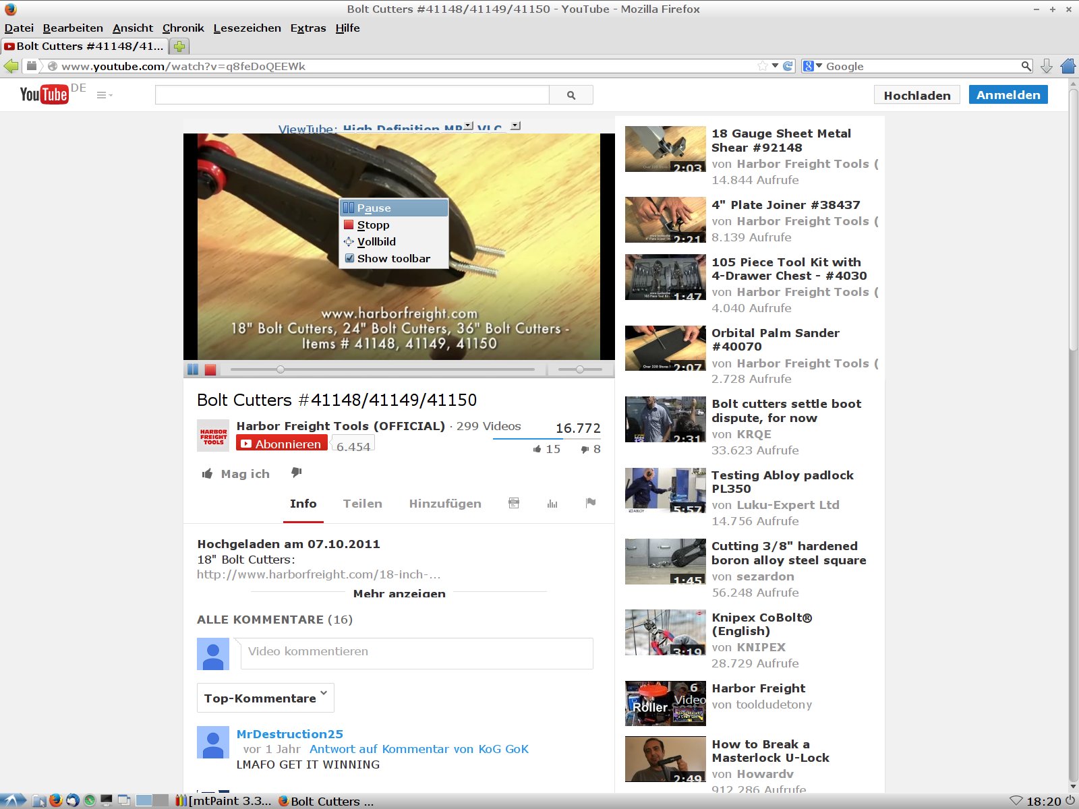Click the YouTube search magnifier button
Image resolution: width=1079 pixels, height=809 pixels.
(571, 95)
